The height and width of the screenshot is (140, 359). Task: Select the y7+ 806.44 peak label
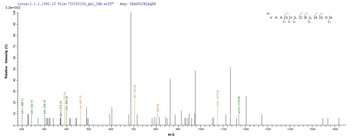158,111
